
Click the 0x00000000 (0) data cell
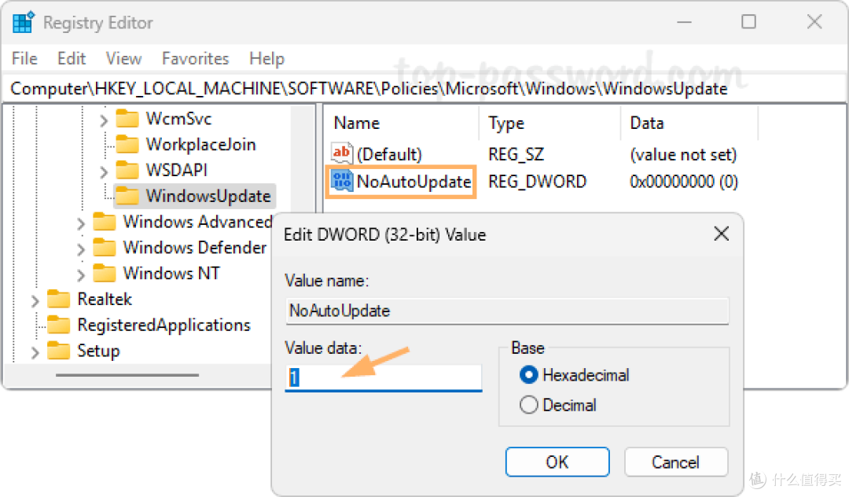(684, 182)
